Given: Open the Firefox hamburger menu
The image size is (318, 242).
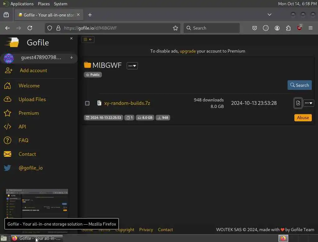Looking at the screenshot, I should (x=311, y=28).
